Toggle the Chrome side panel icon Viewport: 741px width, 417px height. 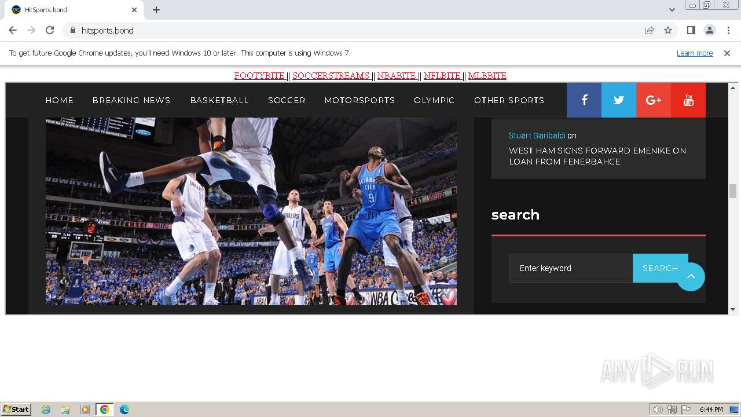tap(691, 30)
